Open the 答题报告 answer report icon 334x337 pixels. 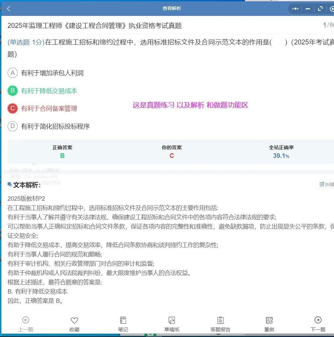pyautogui.click(x=220, y=320)
